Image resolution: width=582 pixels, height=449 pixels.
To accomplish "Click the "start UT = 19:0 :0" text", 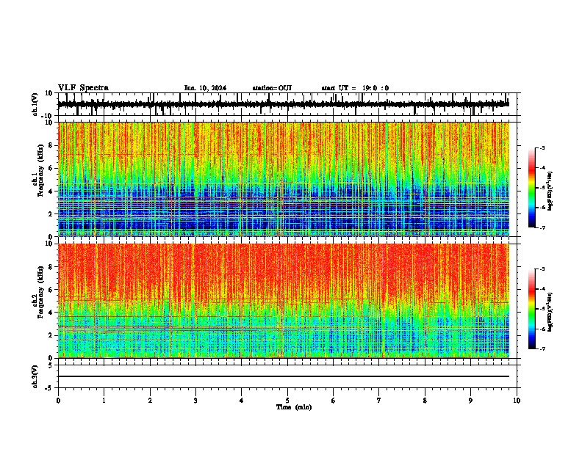I will (x=355, y=88).
